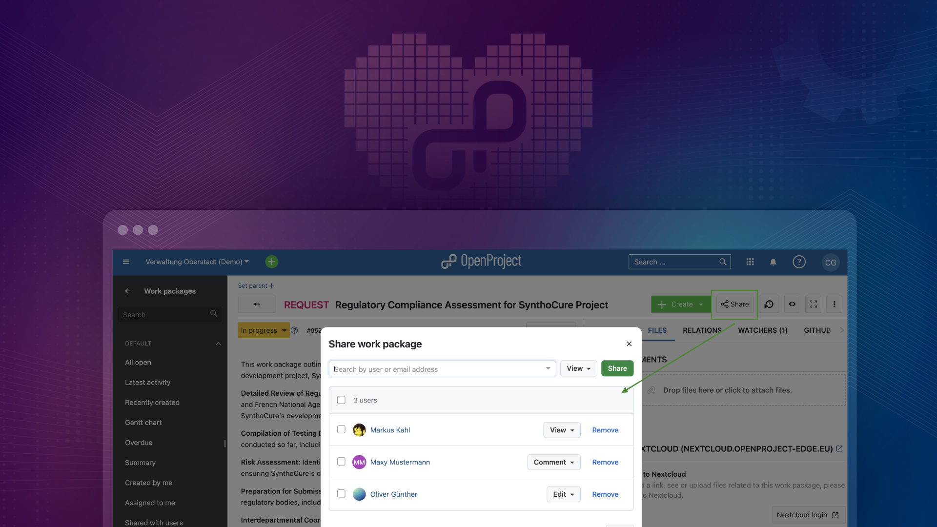Switch to the FILES tab
This screenshot has width=937, height=527.
(657, 331)
